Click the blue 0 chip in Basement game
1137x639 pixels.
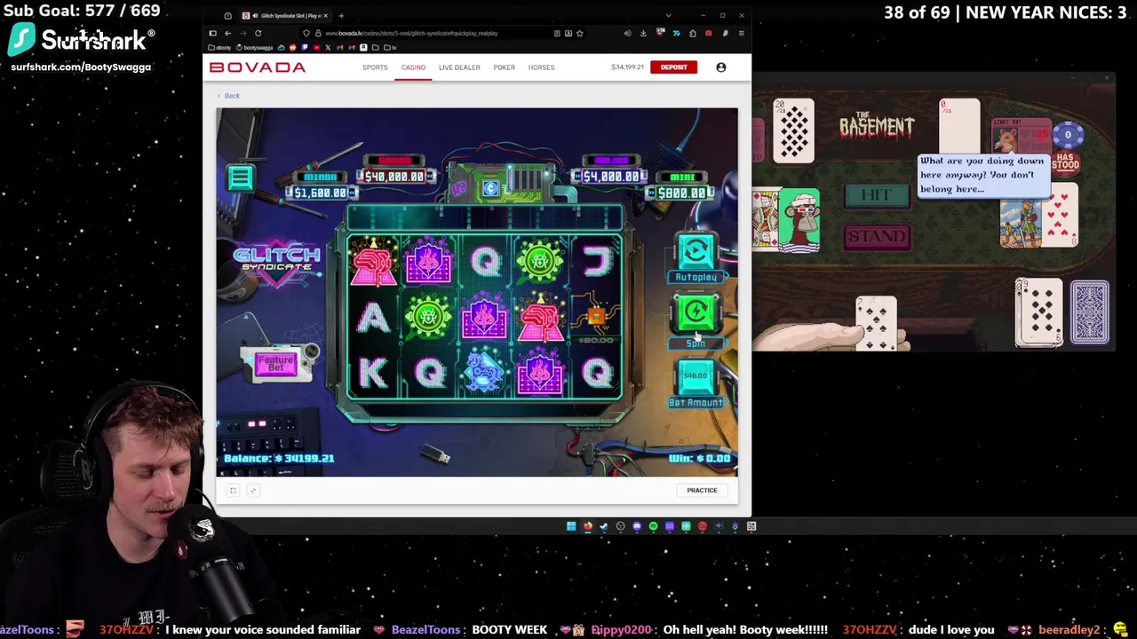[1068, 135]
